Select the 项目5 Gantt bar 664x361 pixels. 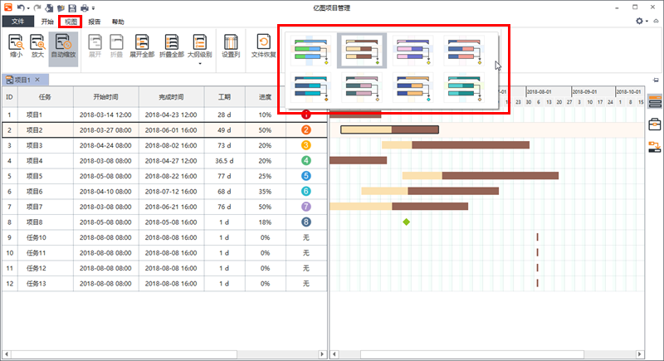pyautogui.click(x=481, y=176)
